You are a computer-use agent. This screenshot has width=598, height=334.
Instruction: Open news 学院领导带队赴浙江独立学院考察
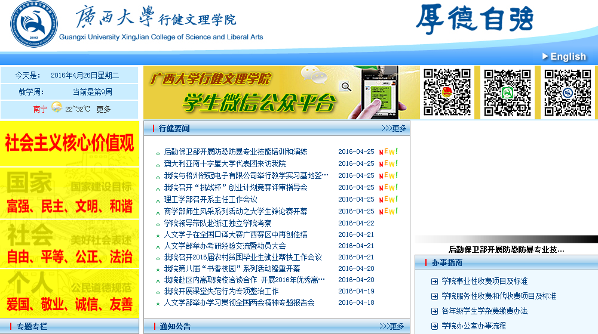pyautogui.click(x=218, y=223)
